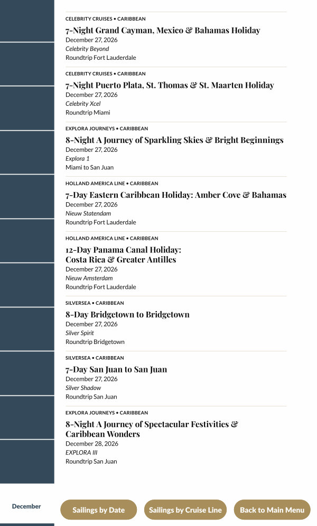This screenshot has width=317, height=526.
Task: Click the Nieuw Amsterdam ship name
Action: click(x=89, y=278)
